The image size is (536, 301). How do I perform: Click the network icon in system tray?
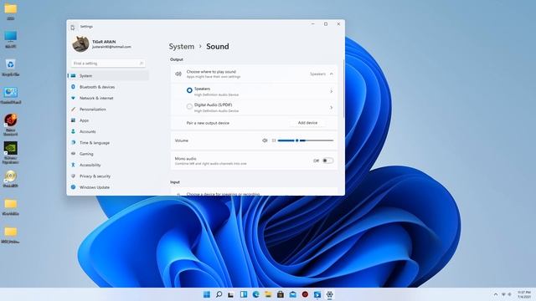coord(503,294)
